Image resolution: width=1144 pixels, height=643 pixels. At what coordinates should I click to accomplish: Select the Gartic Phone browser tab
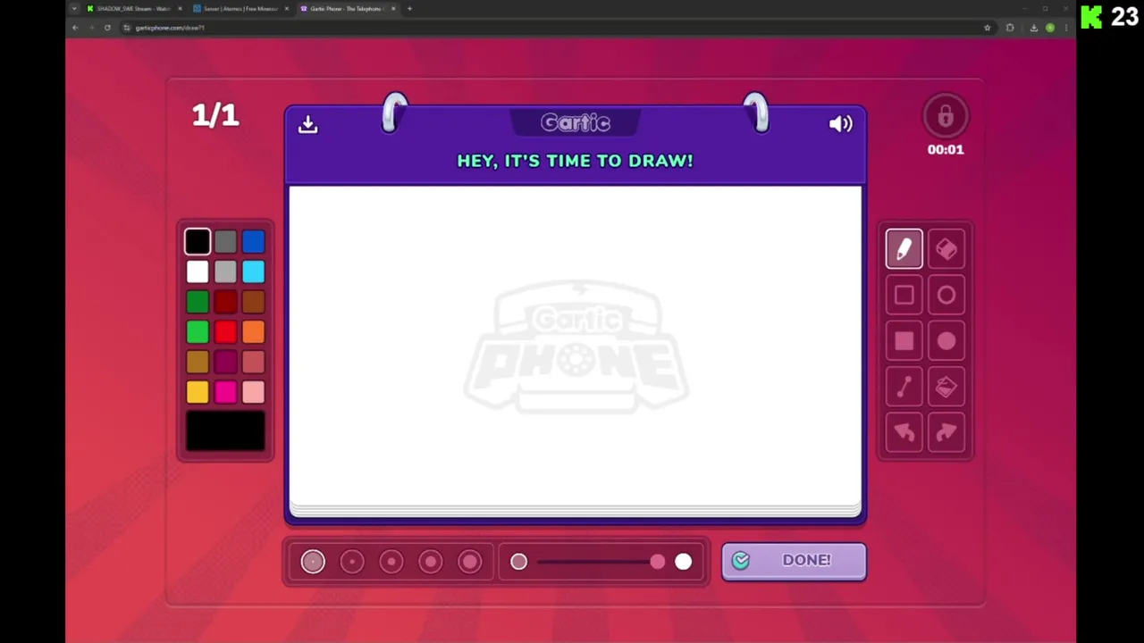[348, 9]
